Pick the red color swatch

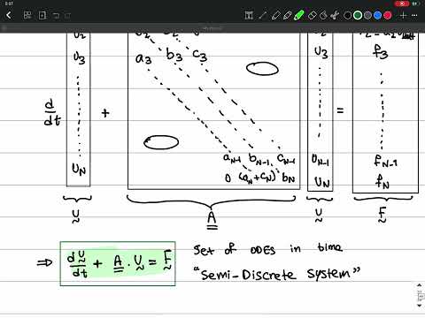click(x=388, y=15)
